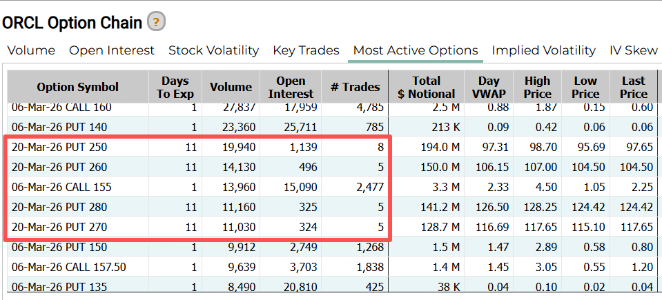Sort by Option Symbol column header

[78, 87]
